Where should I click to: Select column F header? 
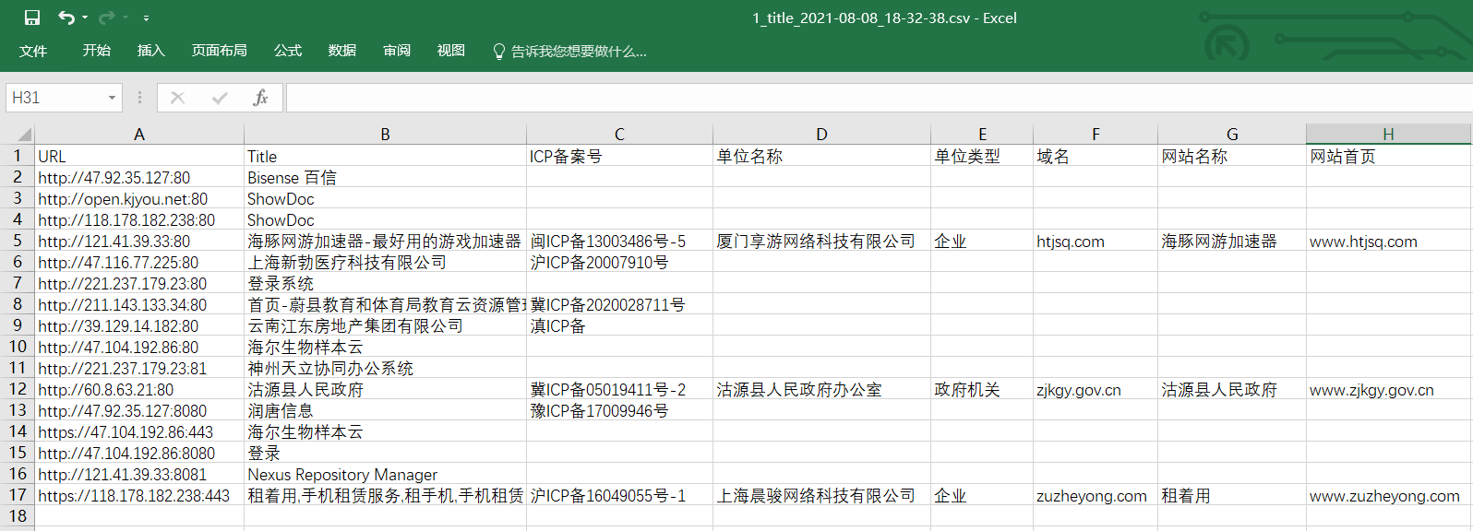pos(1096,134)
